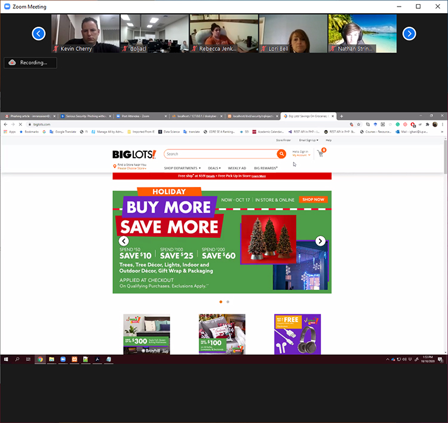
Task: Switch to Serious Security: Phishing tab
Action: (x=84, y=116)
